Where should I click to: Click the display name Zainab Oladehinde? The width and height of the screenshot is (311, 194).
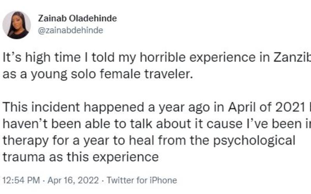coord(77,18)
